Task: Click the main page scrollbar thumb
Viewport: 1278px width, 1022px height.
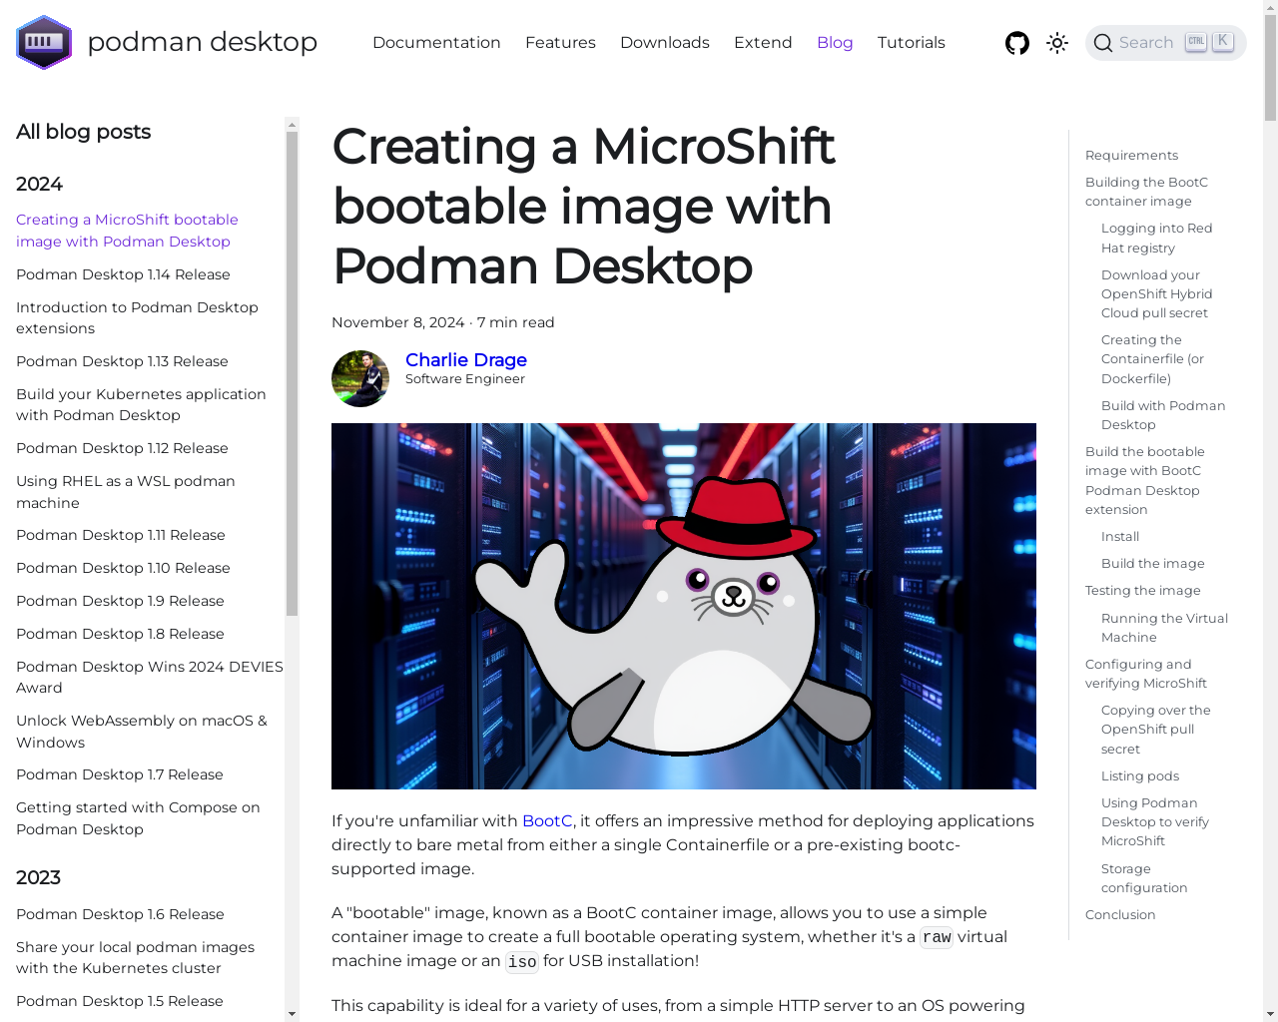Action: 1270,69
